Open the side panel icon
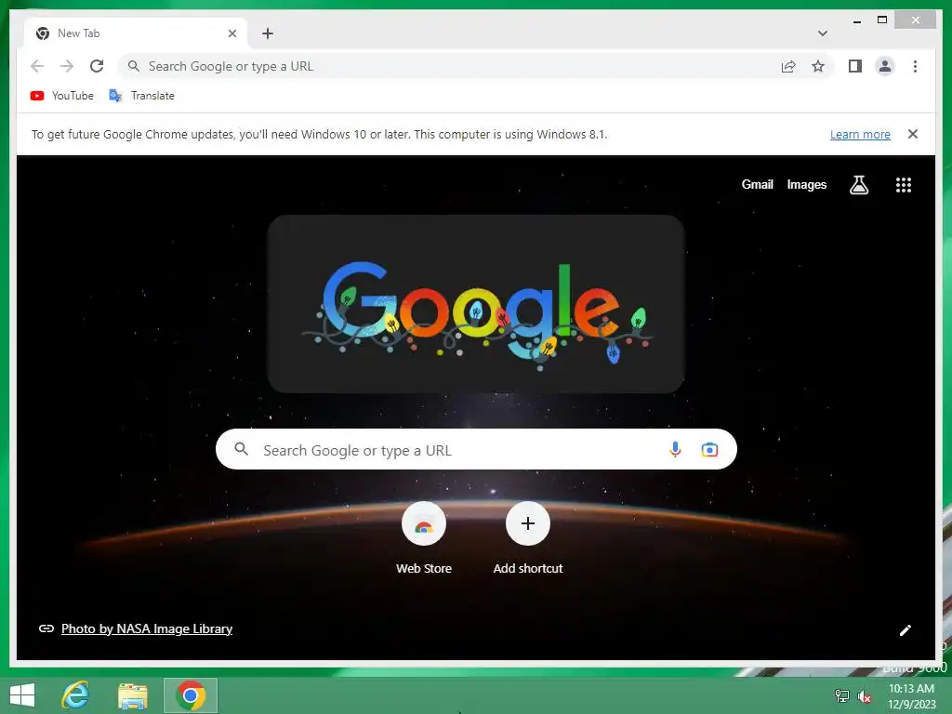The height and width of the screenshot is (714, 952). point(855,66)
